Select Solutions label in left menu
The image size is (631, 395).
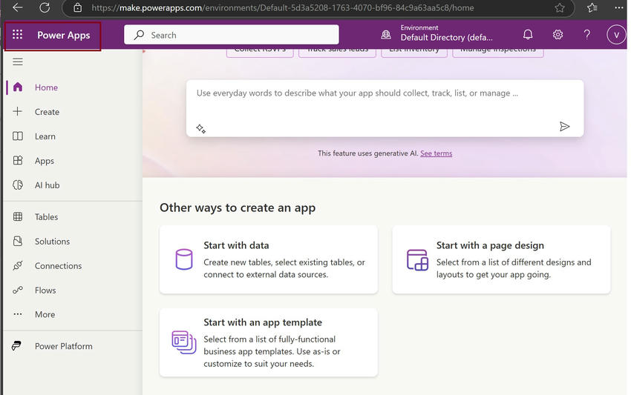tap(52, 242)
